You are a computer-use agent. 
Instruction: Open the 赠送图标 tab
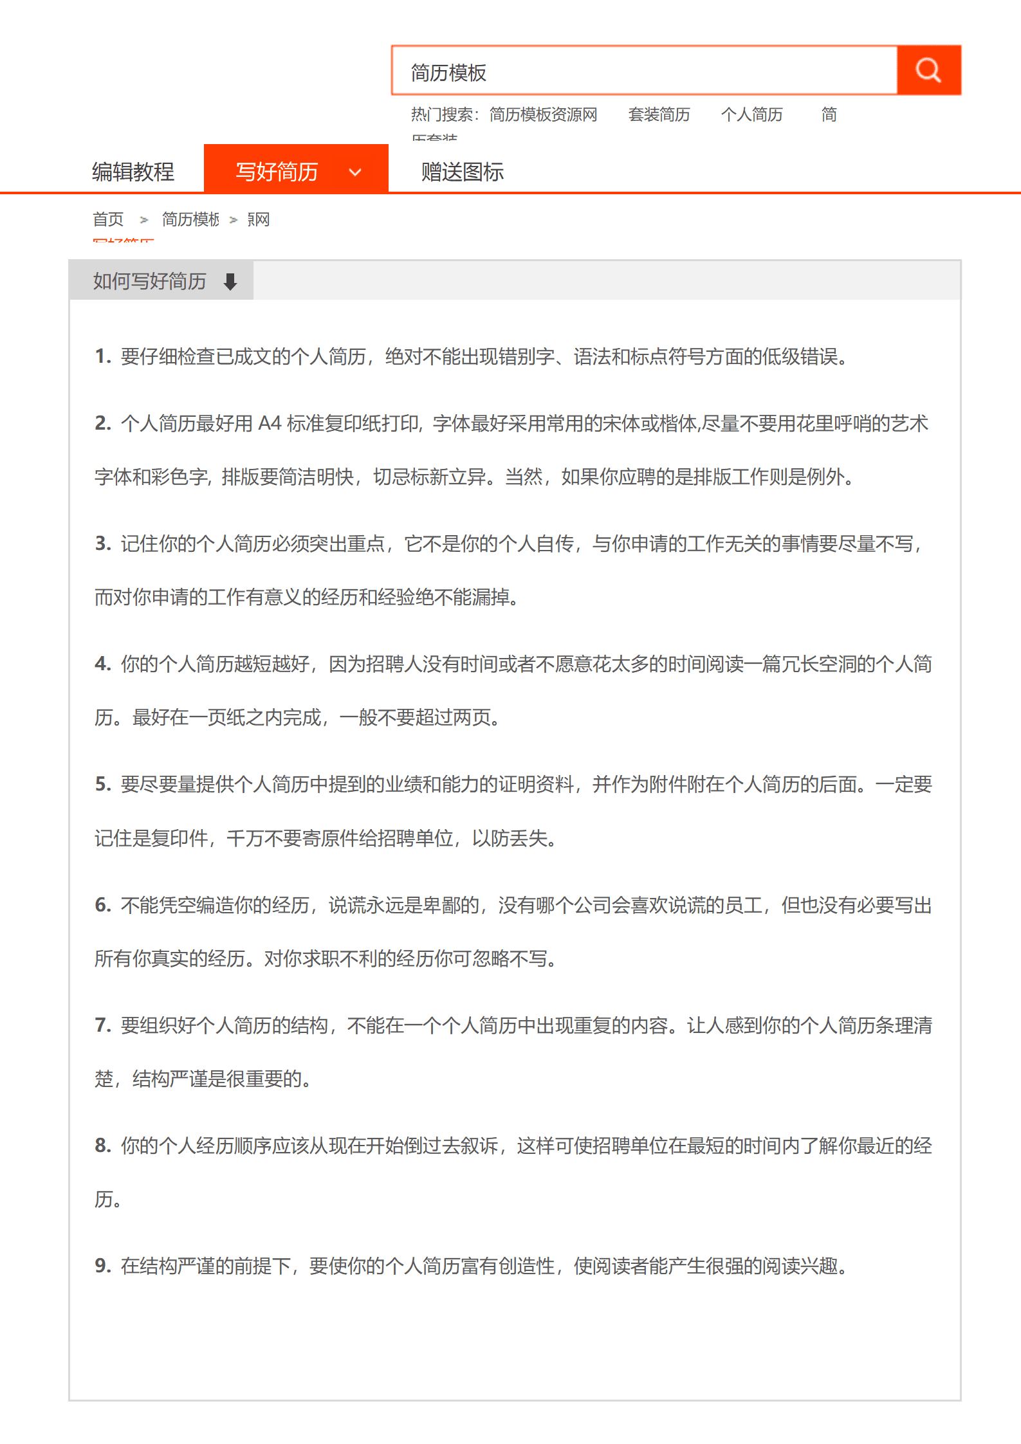click(x=463, y=172)
